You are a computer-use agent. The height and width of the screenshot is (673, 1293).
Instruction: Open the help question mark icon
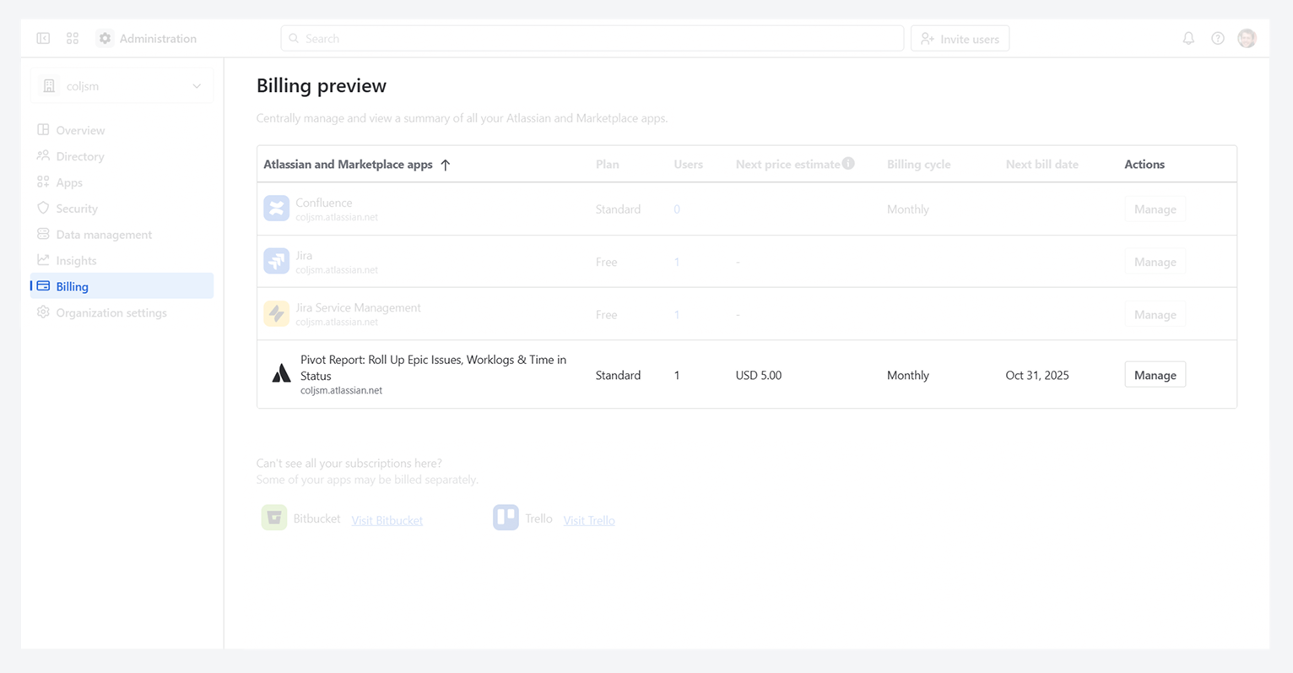tap(1218, 38)
